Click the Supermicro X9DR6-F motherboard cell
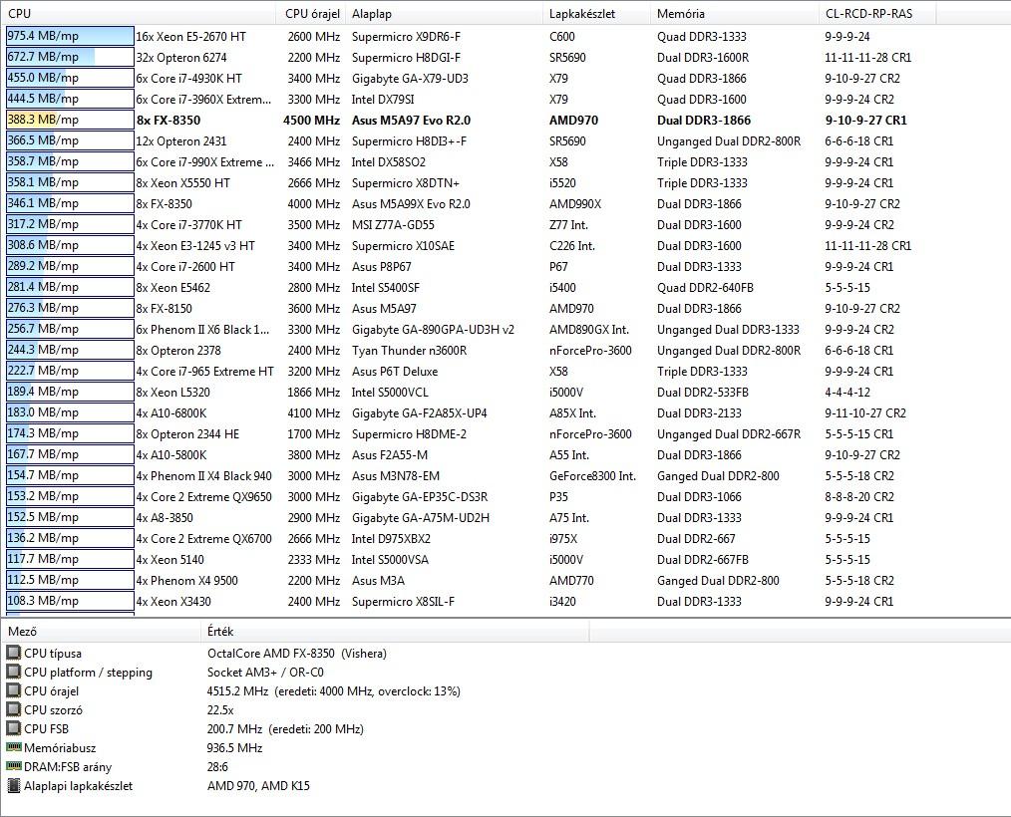 pyautogui.click(x=406, y=37)
